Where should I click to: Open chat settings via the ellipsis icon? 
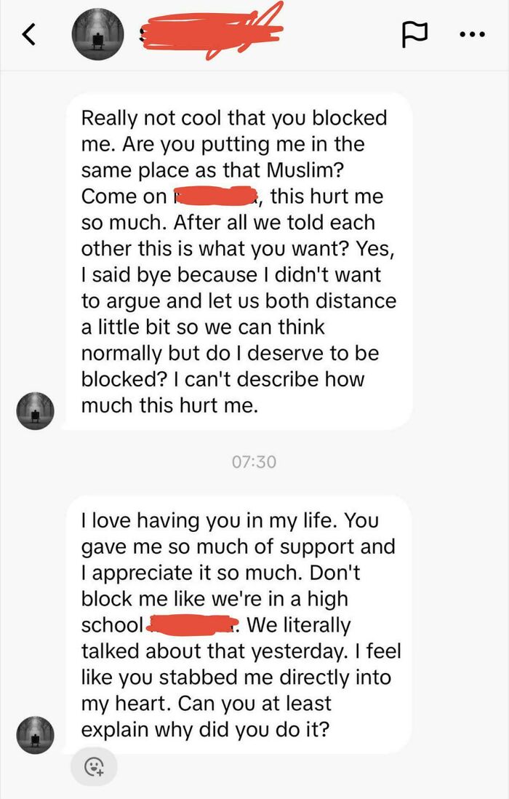pyautogui.click(x=473, y=33)
